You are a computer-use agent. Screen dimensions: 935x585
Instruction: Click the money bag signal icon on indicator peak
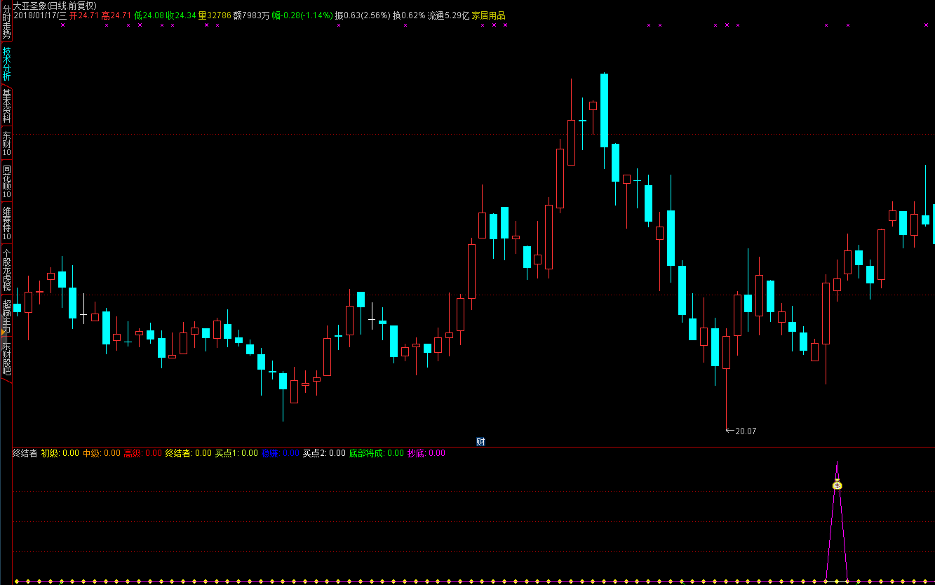click(x=837, y=484)
